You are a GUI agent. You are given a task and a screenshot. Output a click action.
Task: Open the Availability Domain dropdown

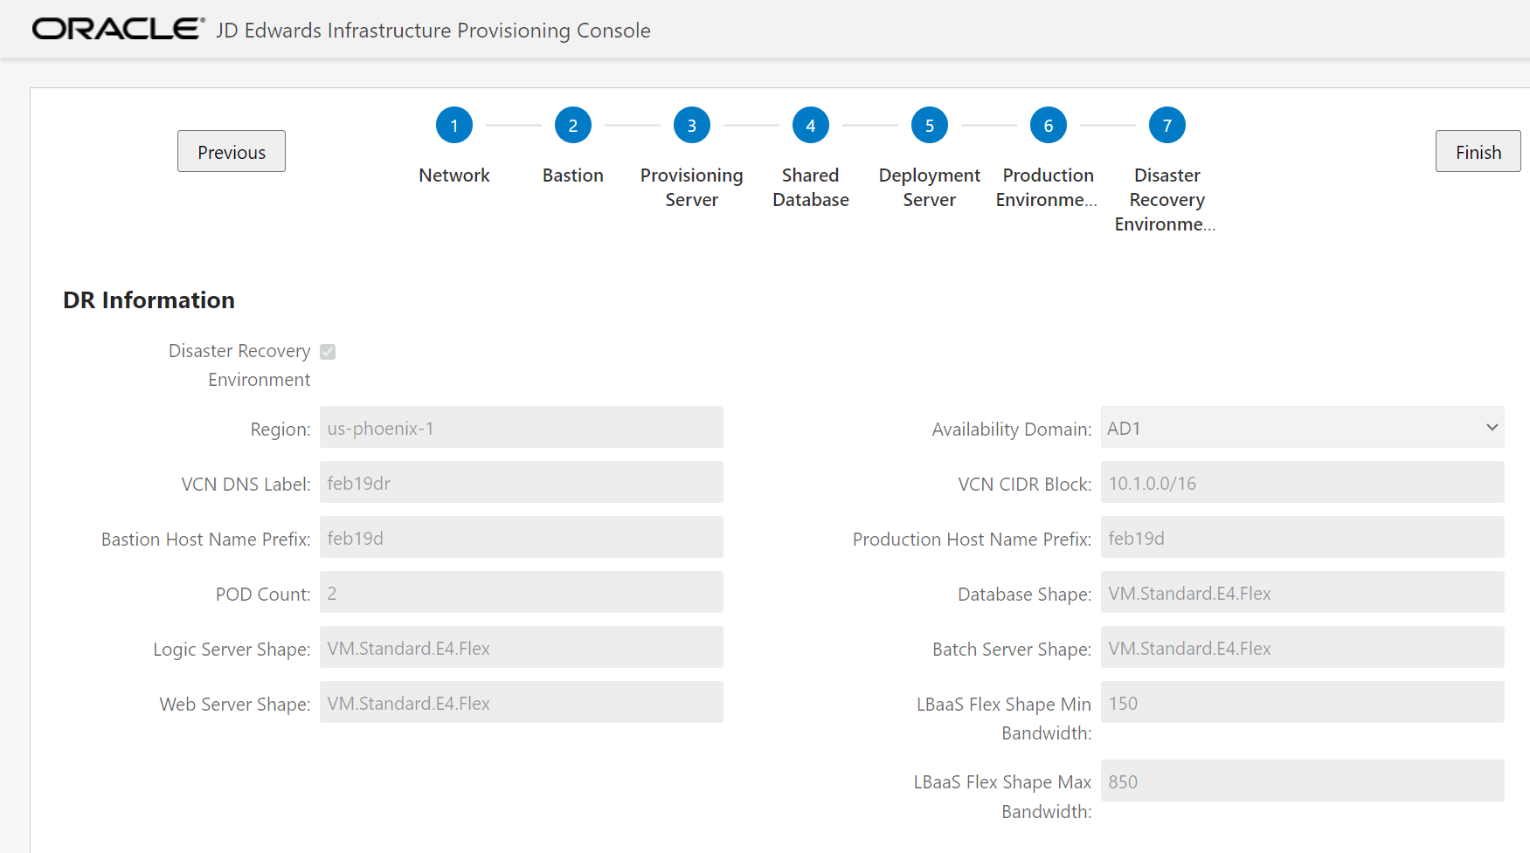[x=1301, y=428]
